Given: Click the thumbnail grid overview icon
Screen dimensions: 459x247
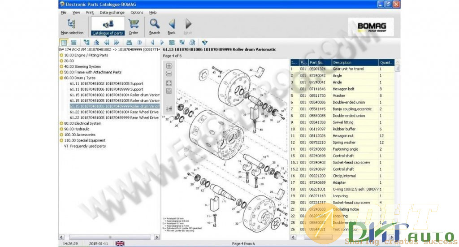Looking at the screenshot, I should pos(172,43).
